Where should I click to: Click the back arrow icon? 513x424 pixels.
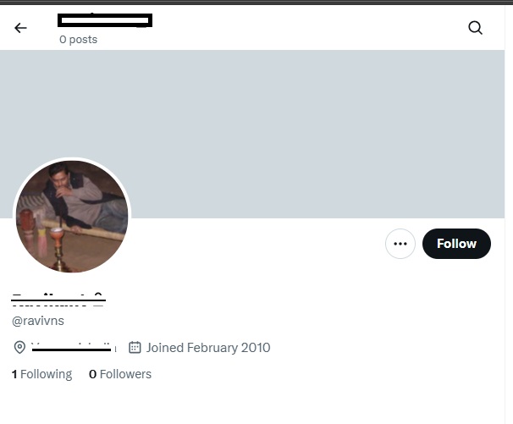[x=20, y=28]
